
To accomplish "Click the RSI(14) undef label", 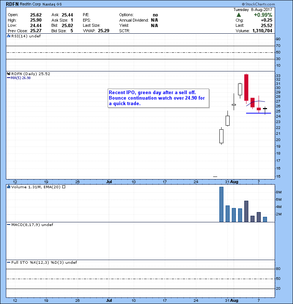I will (x=26, y=36).
